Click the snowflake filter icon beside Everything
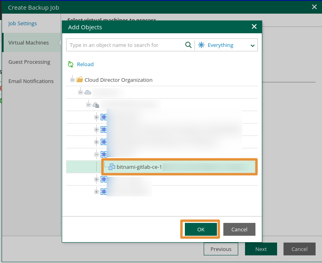Screen dimensions: 322x263 [x=201, y=45]
